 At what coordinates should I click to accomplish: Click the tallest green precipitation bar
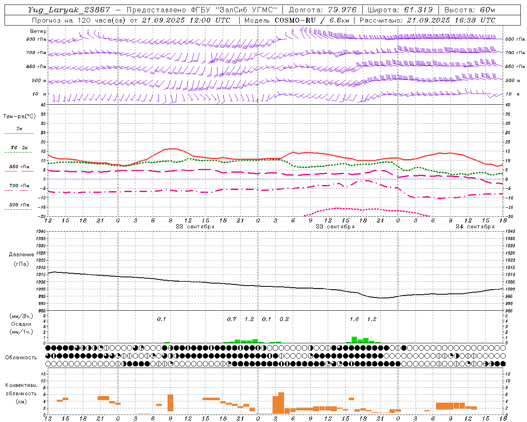pos(354,340)
